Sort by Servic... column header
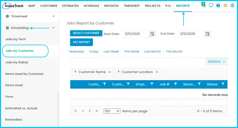This screenshot has width=238, height=128. [x=189, y=84]
